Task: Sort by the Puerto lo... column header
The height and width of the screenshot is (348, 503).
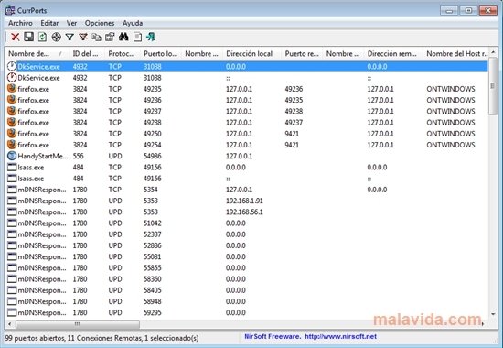Action: pos(160,54)
